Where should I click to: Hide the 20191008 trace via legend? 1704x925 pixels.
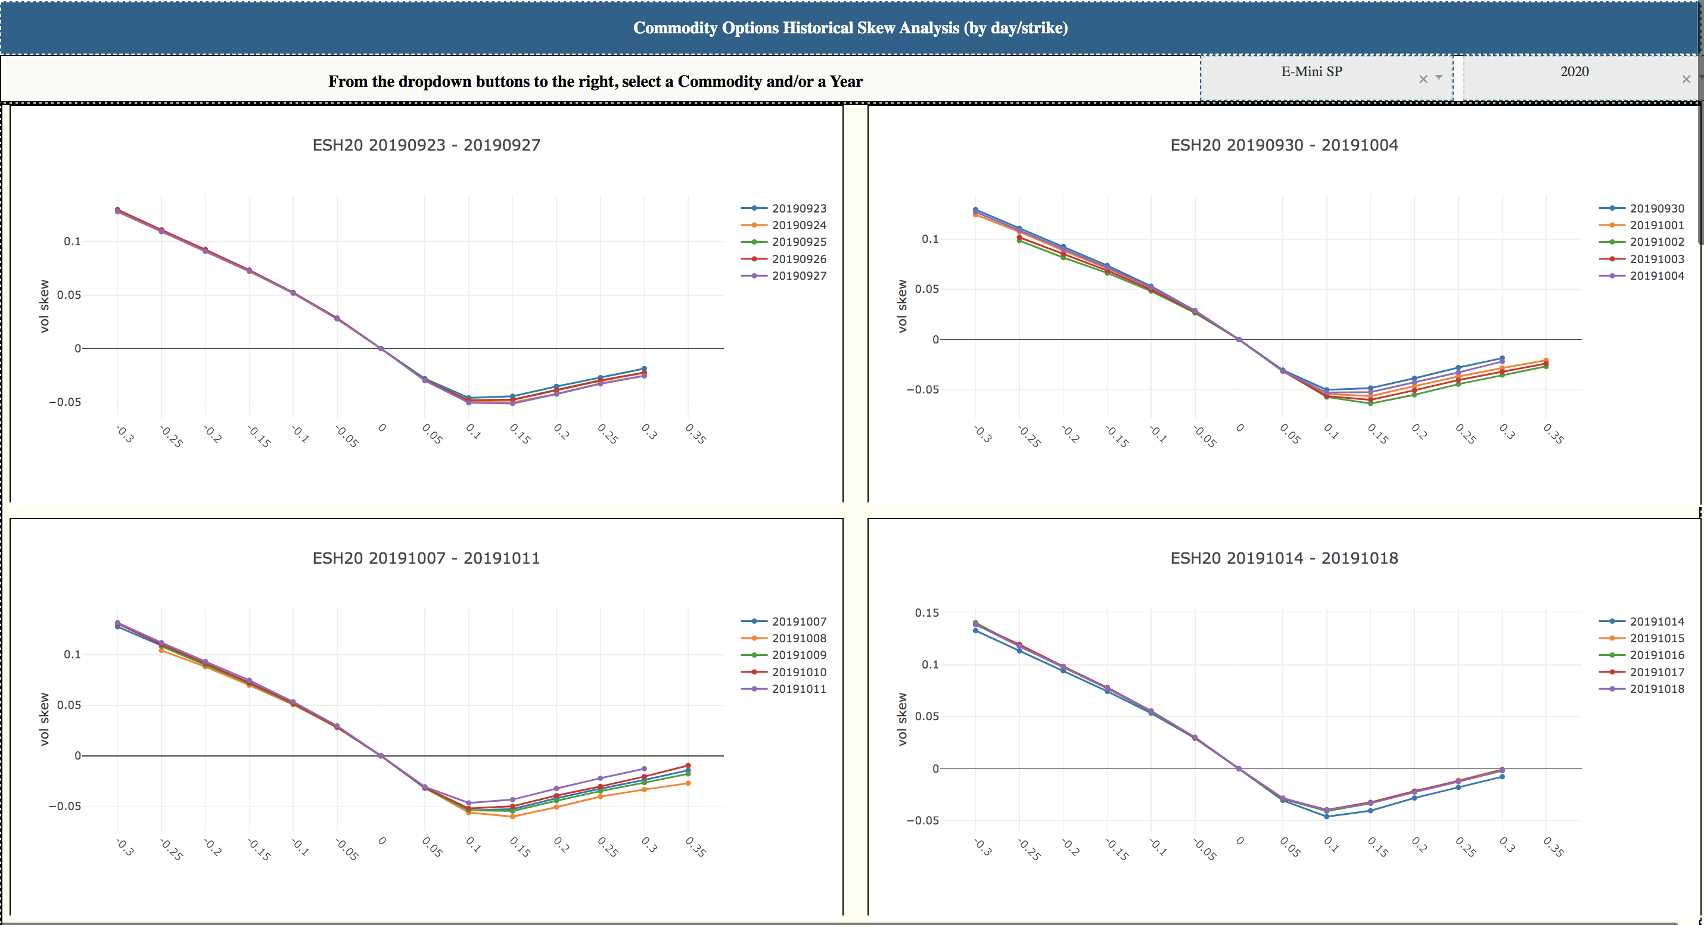tap(798, 638)
